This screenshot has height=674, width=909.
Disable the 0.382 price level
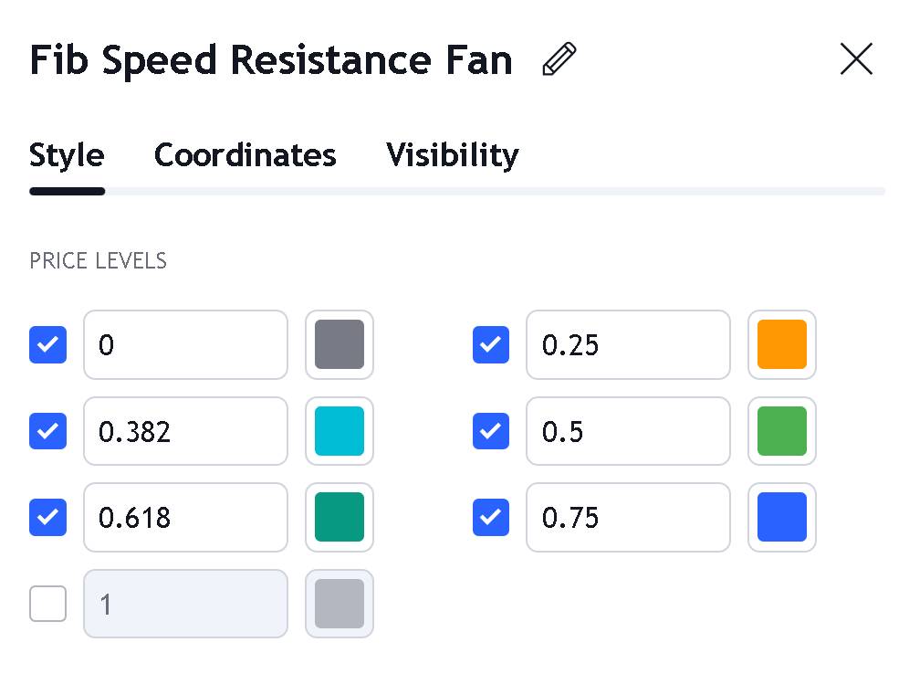pos(48,431)
